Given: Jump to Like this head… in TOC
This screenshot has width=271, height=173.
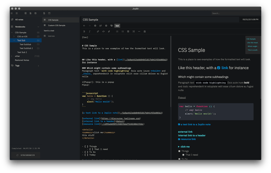Looking at the screenshot, I should tap(252, 43).
